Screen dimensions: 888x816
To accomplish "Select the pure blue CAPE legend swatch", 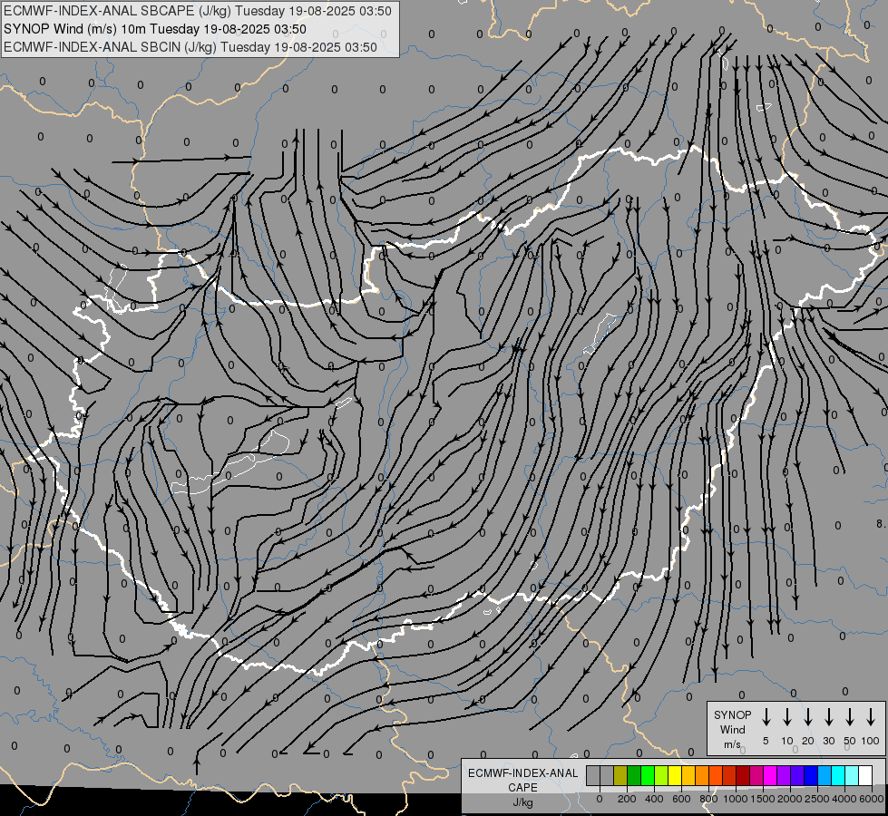I will (x=812, y=775).
